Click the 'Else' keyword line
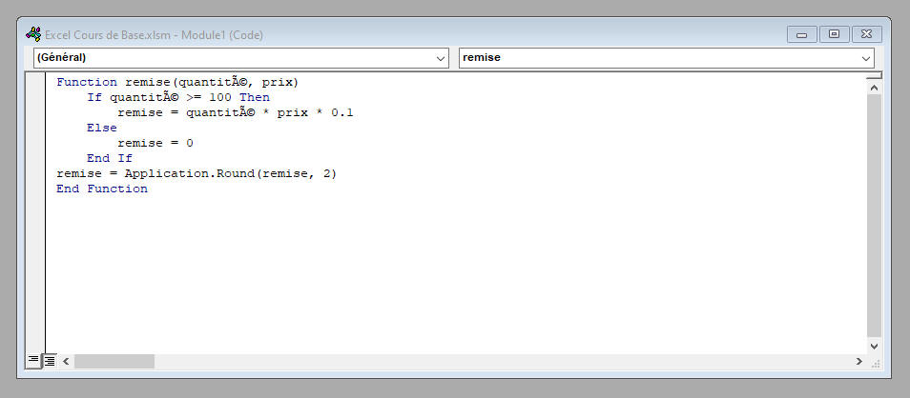 pyautogui.click(x=101, y=128)
